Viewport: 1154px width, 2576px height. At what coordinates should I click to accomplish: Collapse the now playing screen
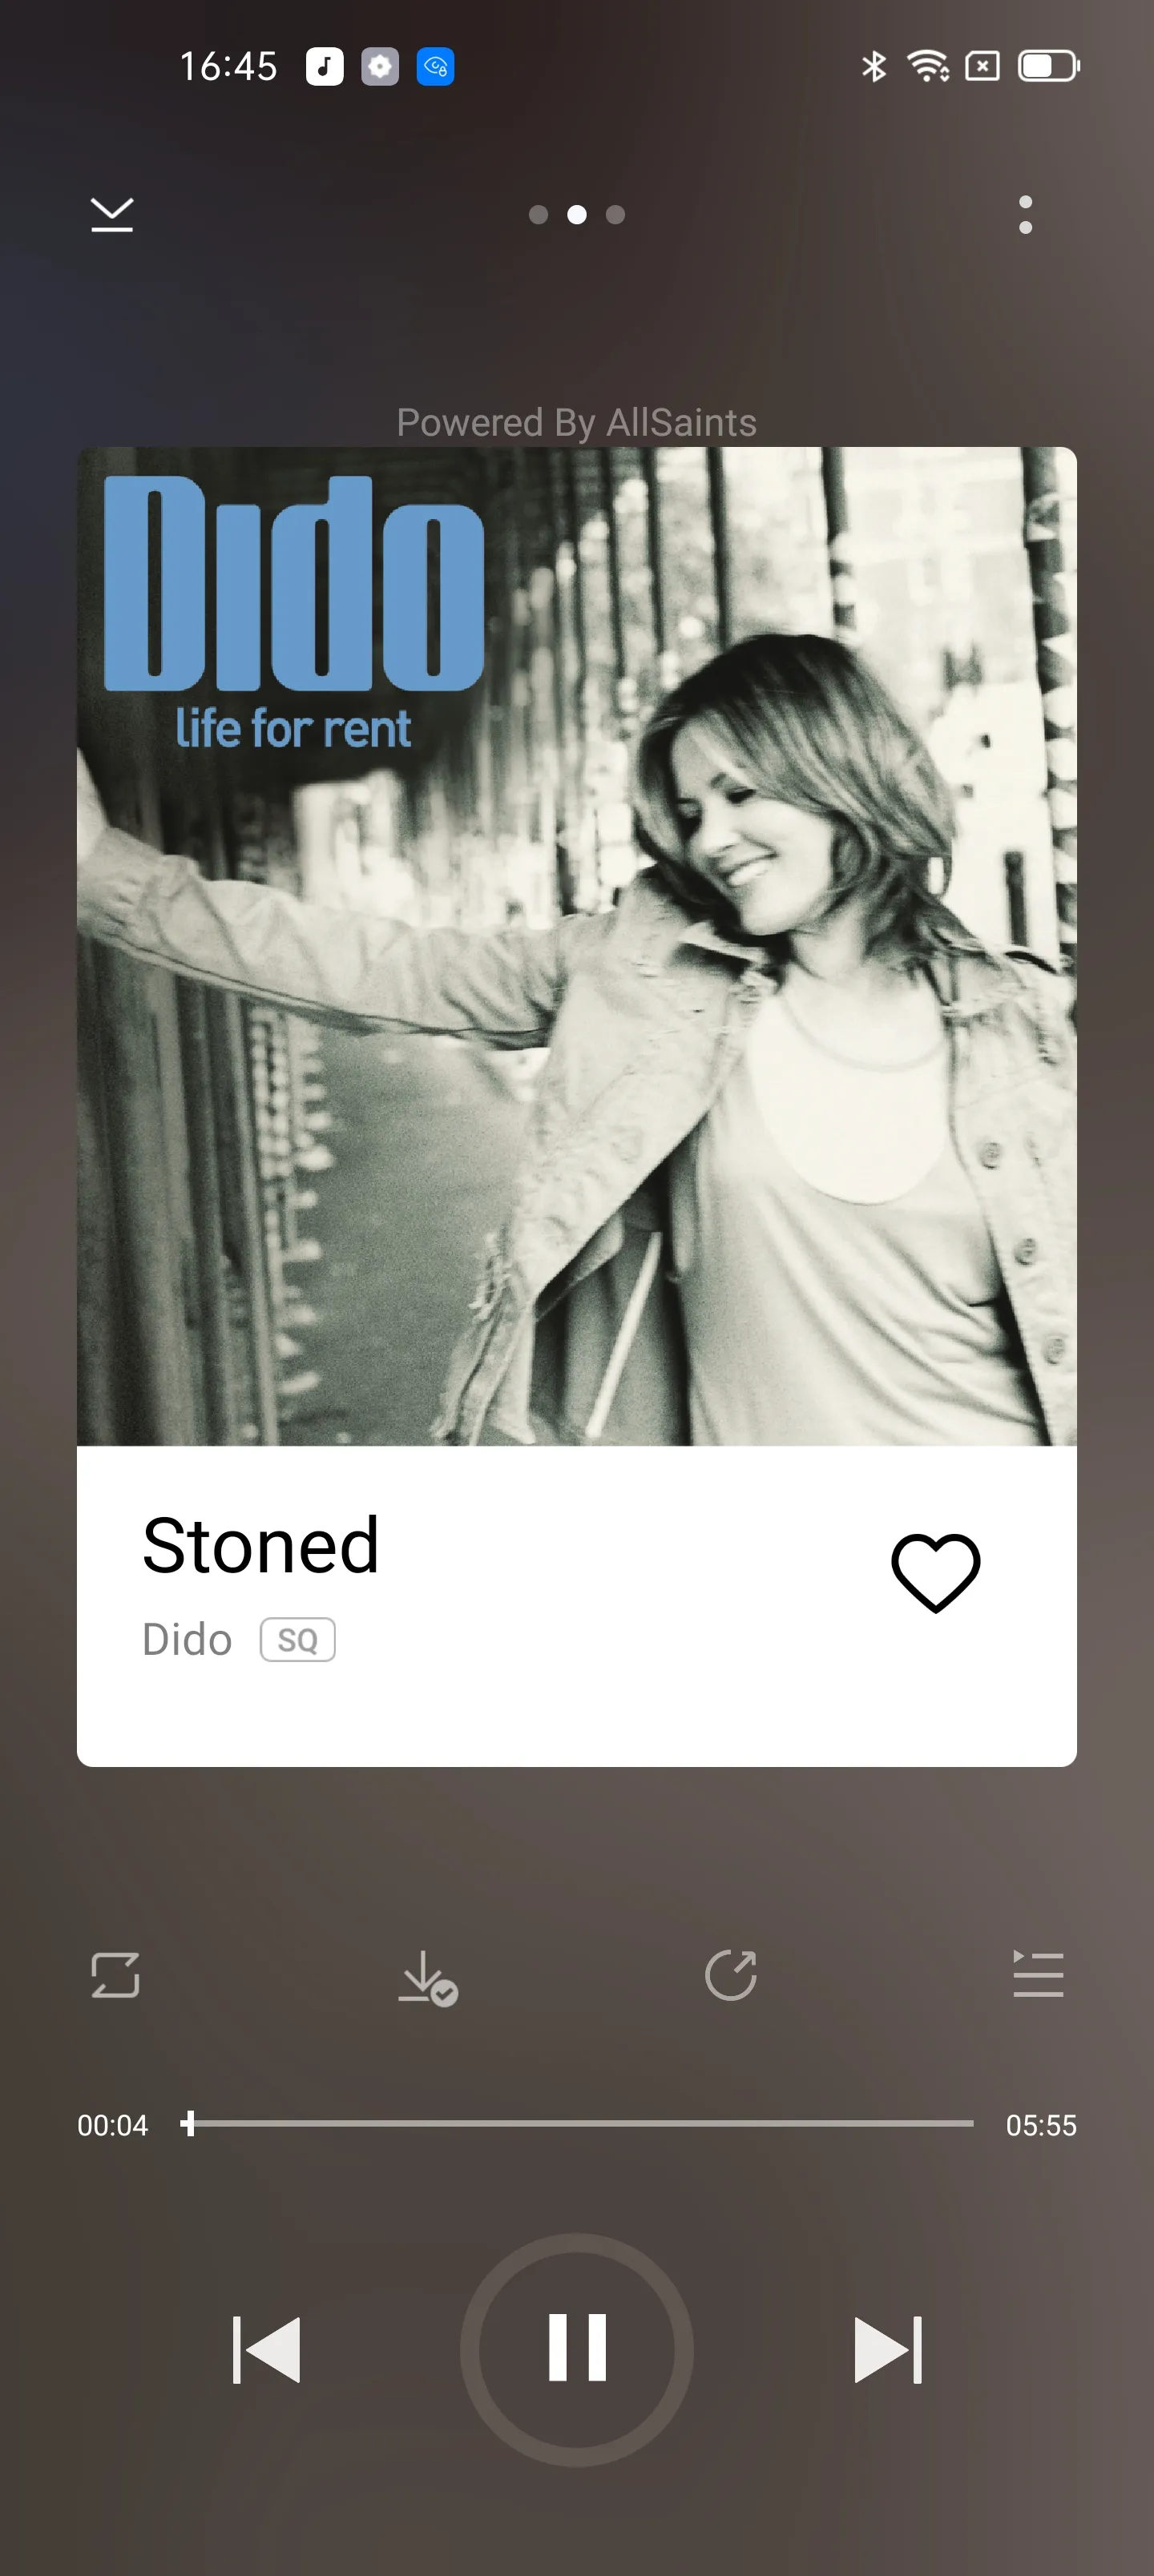(x=112, y=214)
